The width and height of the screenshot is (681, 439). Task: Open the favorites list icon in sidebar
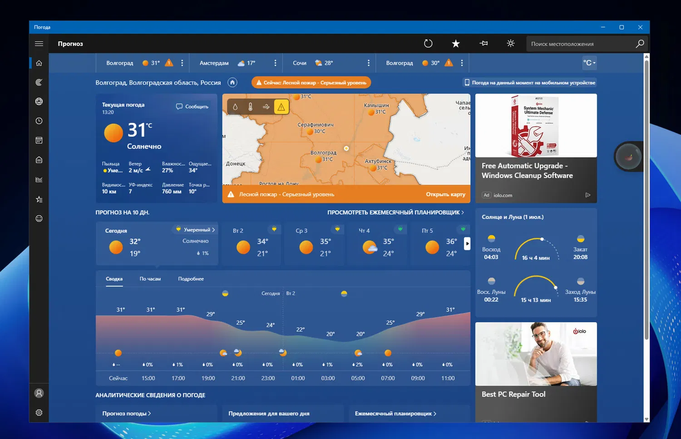tap(39, 199)
